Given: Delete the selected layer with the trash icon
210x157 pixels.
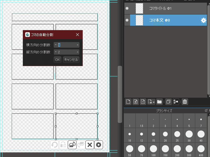Looking at the screenshot, I should point(185,102).
